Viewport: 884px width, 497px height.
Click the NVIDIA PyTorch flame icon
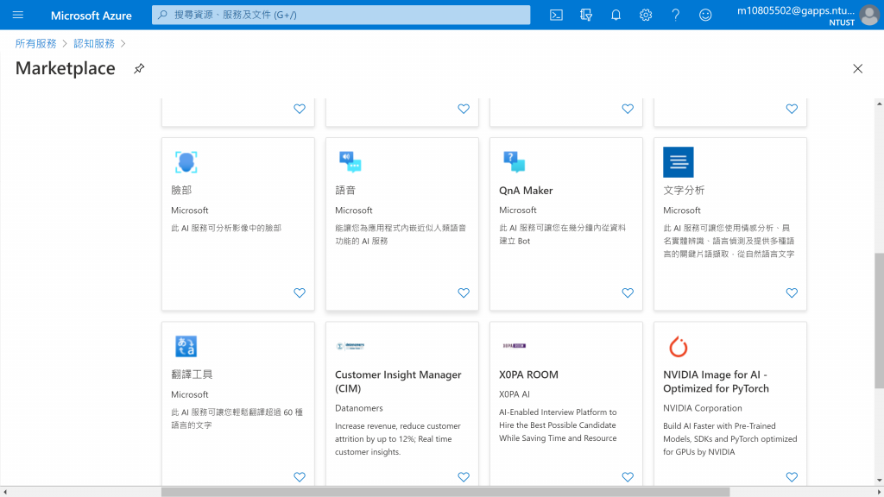[x=679, y=347]
